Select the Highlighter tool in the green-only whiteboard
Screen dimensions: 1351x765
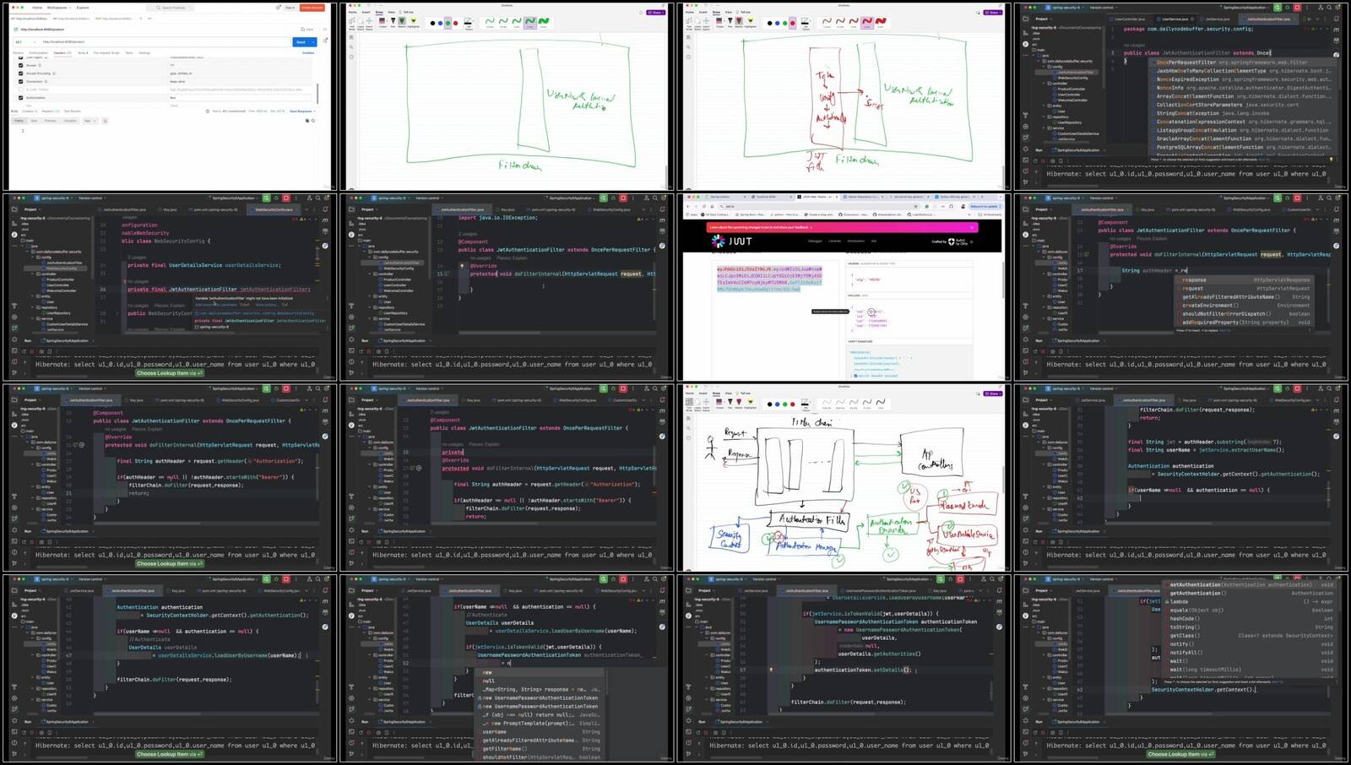coord(413,22)
